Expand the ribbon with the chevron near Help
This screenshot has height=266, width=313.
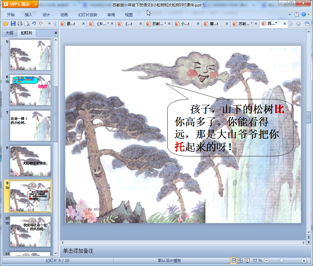[x=290, y=14]
